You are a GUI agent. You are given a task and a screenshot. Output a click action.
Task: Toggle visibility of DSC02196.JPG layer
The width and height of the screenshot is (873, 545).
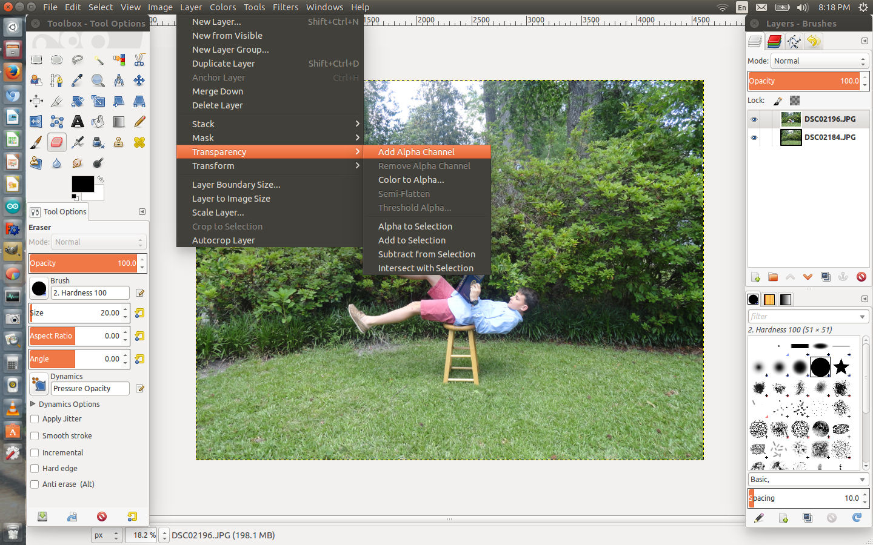(754, 119)
